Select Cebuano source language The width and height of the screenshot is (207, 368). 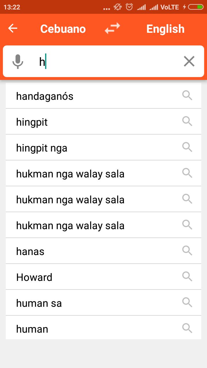pyautogui.click(x=63, y=29)
